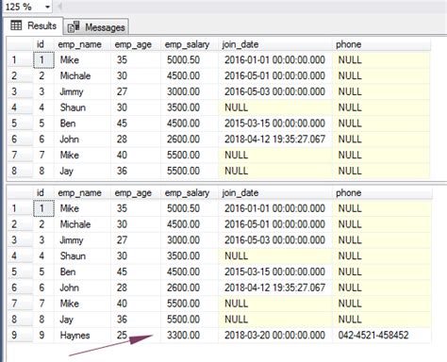Click 2016-01-01 join date in second grid
Viewport: 447px width, 362px height.
point(275,208)
